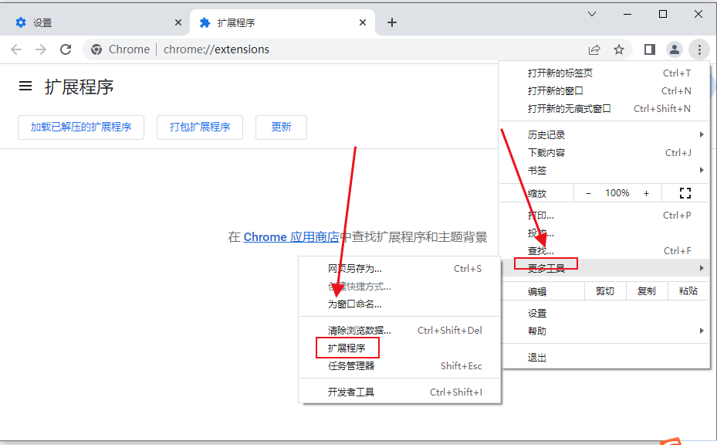Go forward to next page

pos(41,49)
